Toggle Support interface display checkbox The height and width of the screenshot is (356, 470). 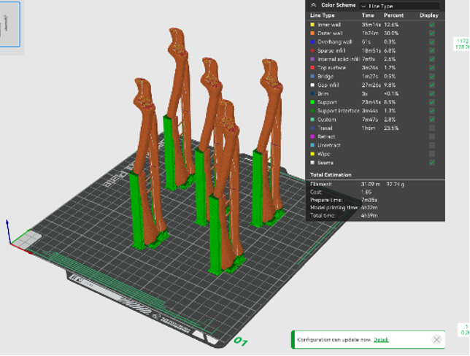(x=432, y=111)
